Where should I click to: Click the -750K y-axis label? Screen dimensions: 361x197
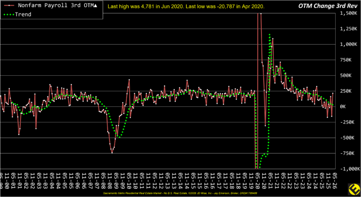click(x=347, y=153)
